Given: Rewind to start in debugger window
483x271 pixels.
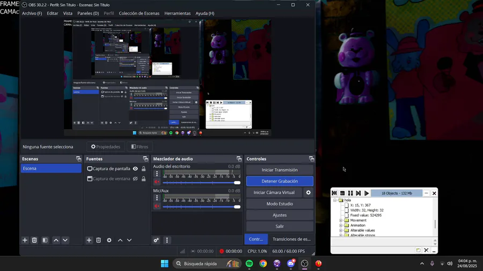Looking at the screenshot, I should click(x=334, y=193).
